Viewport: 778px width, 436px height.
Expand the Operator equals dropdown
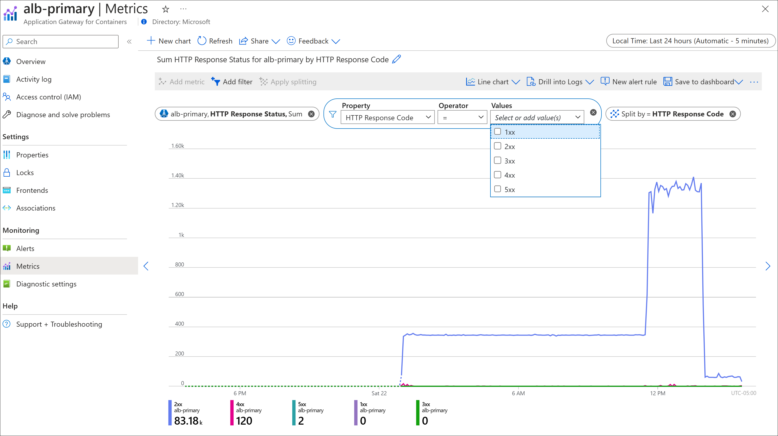point(461,117)
